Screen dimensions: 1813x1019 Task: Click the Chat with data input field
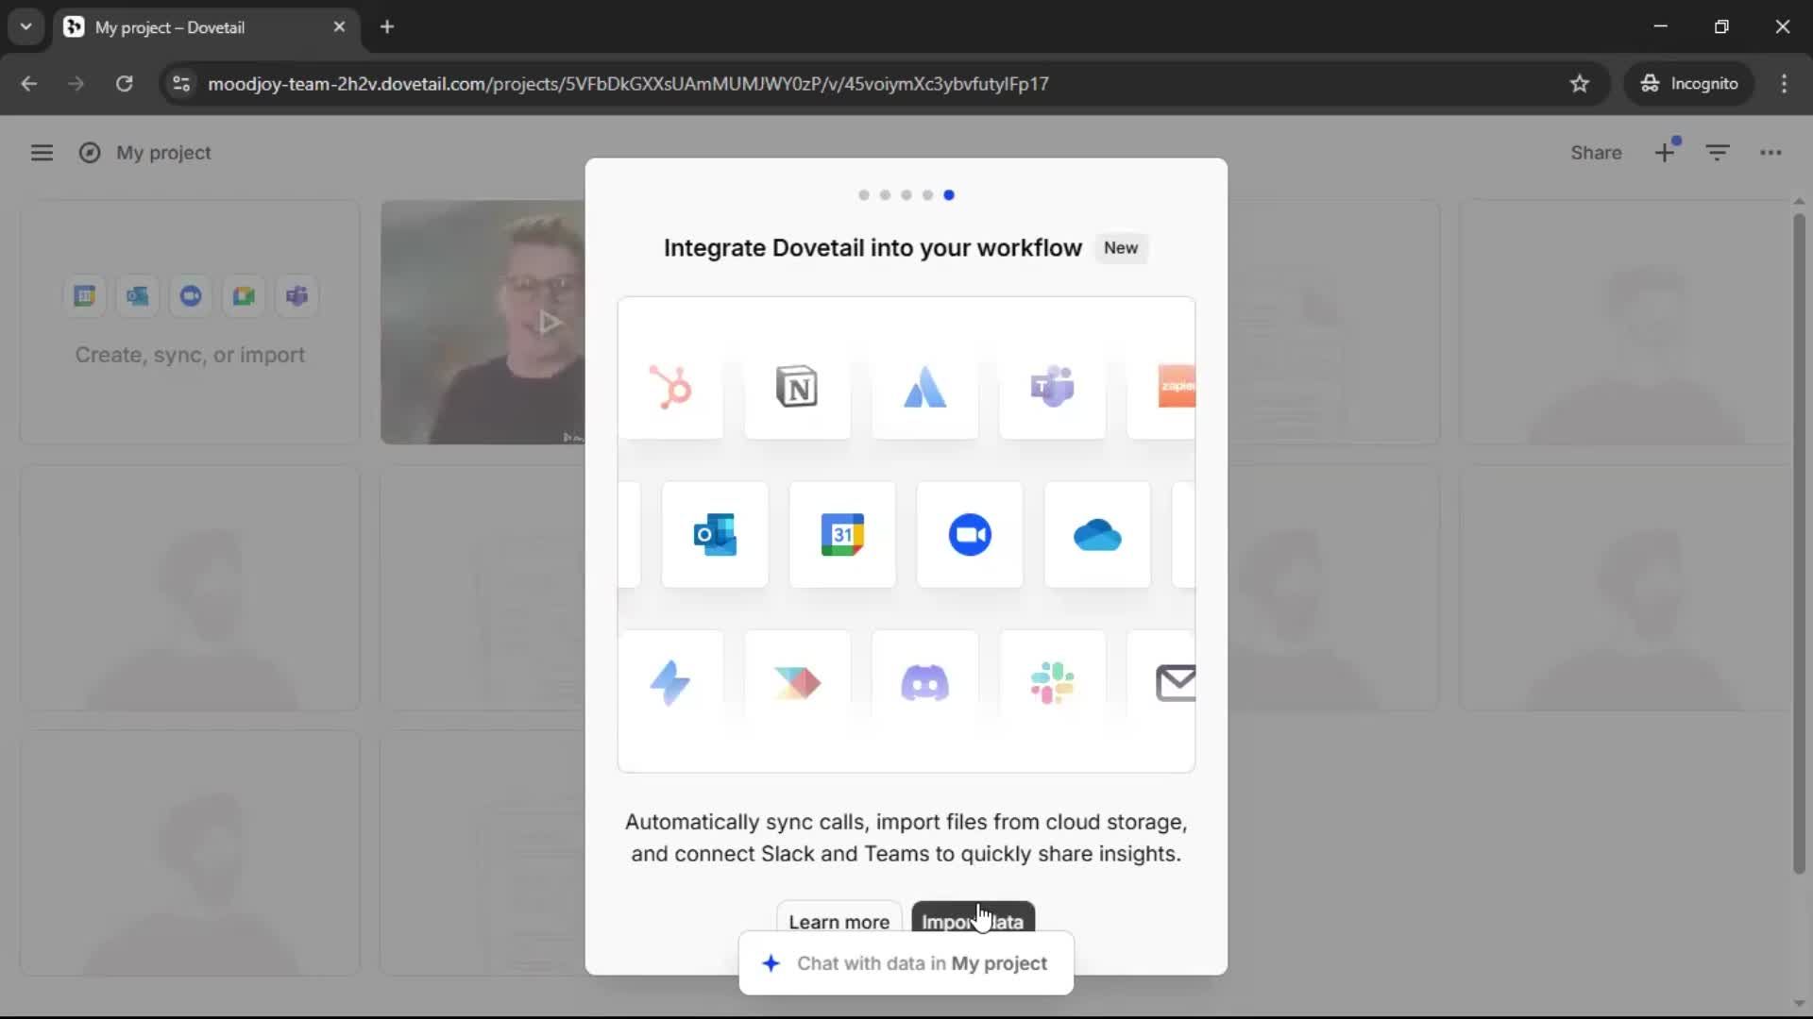(x=921, y=963)
